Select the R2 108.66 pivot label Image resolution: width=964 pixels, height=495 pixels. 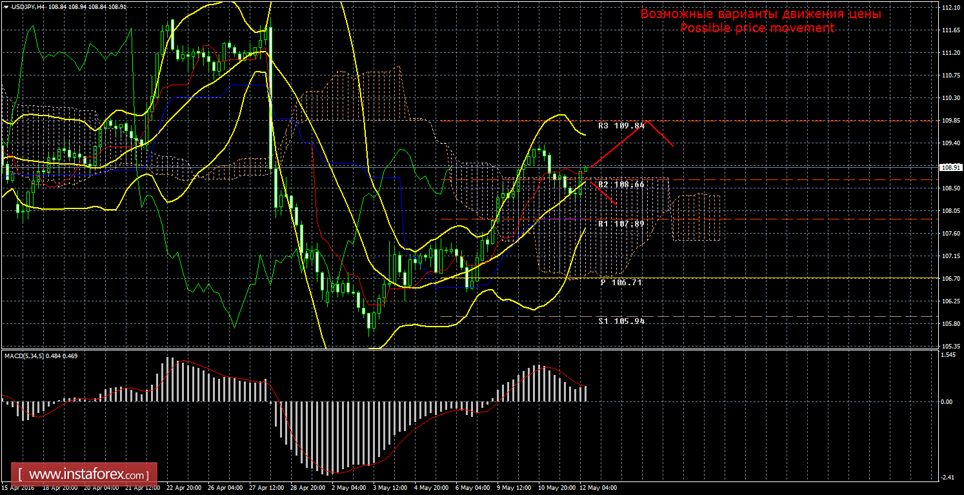620,185
